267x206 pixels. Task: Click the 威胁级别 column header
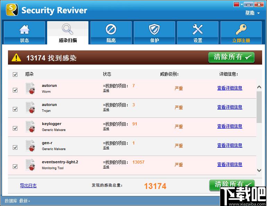169,74
